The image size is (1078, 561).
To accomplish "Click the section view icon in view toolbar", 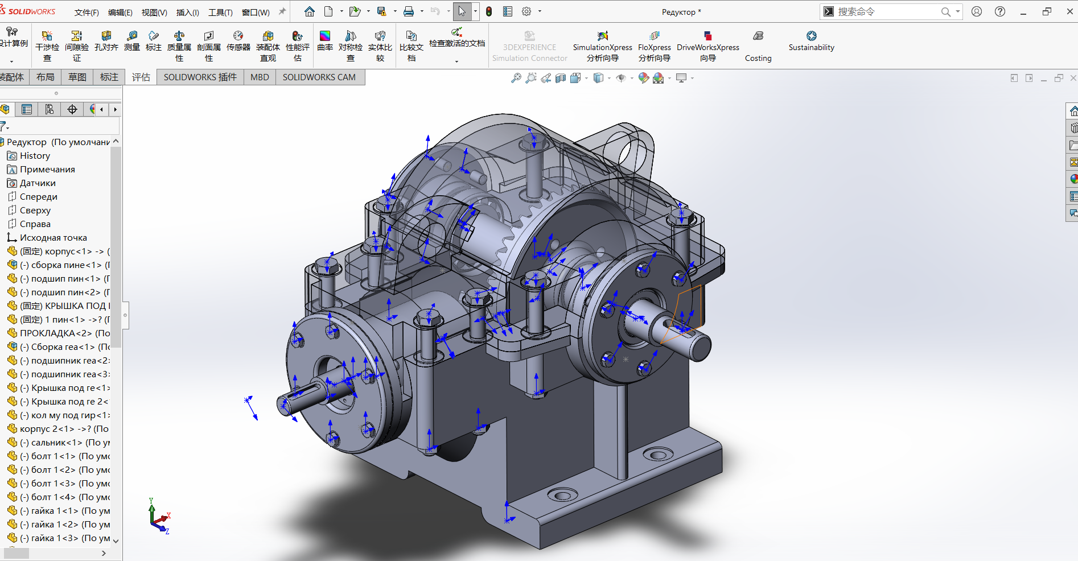I will [561, 78].
